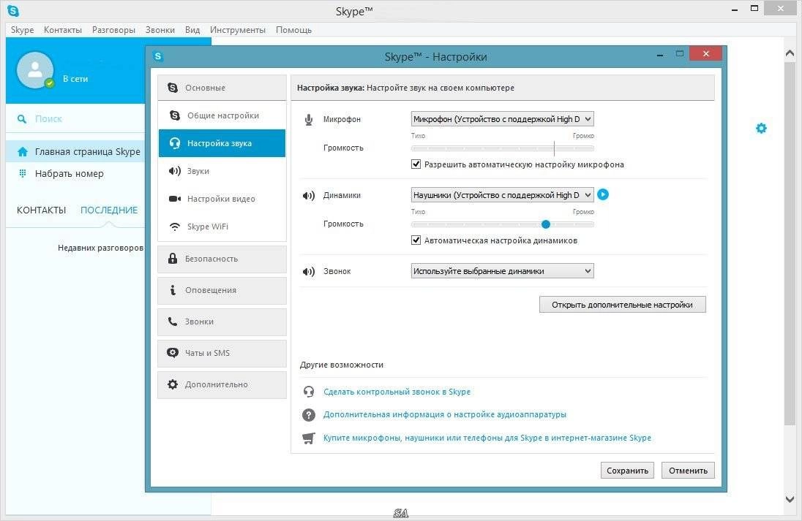Open Skype WiFi settings
This screenshot has width=802, height=521.
click(222, 227)
